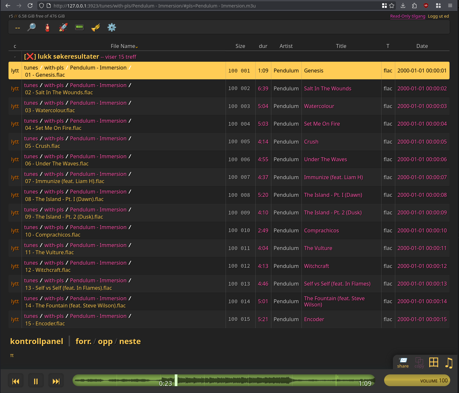Open uBlock Origin extension icon

(426, 6)
